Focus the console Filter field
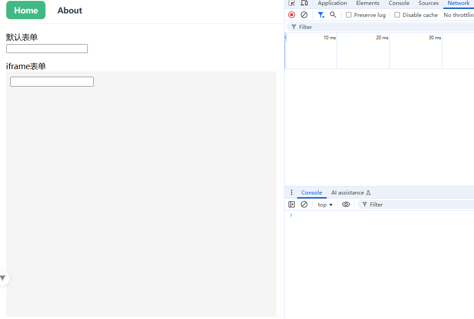Image resolution: width=474 pixels, height=319 pixels. pyautogui.click(x=416, y=205)
